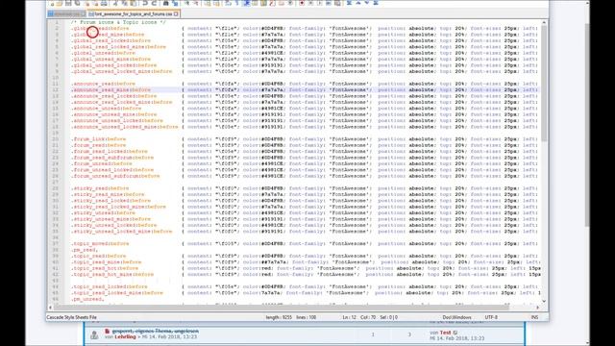Click the '.announce_read_mine:before' selector on highlighted line
Image resolution: width=615 pixels, height=346 pixels.
coord(111,89)
